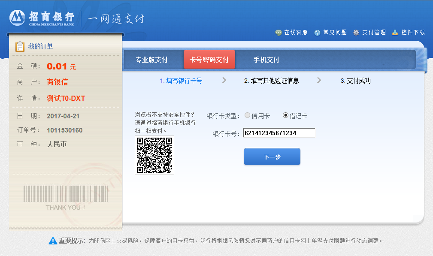Switch to the 手机支付 tab
This screenshot has height=256, width=433.
[266, 60]
